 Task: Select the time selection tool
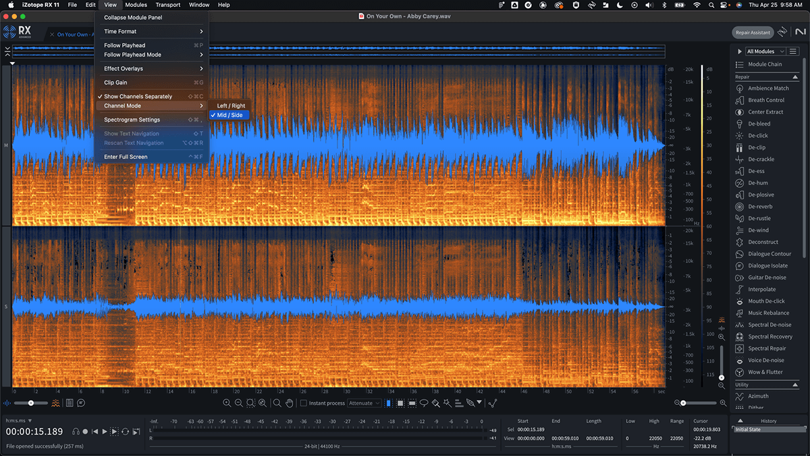coord(389,403)
